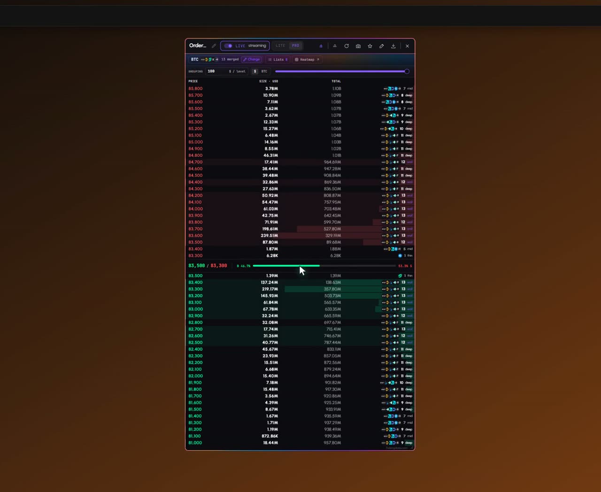Click the purple depth range slider handle
Viewport: 601px width, 492px height.
407,71
